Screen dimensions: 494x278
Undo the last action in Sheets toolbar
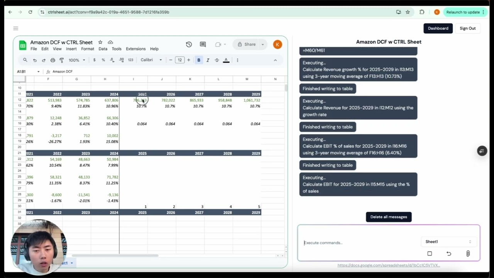click(35, 60)
